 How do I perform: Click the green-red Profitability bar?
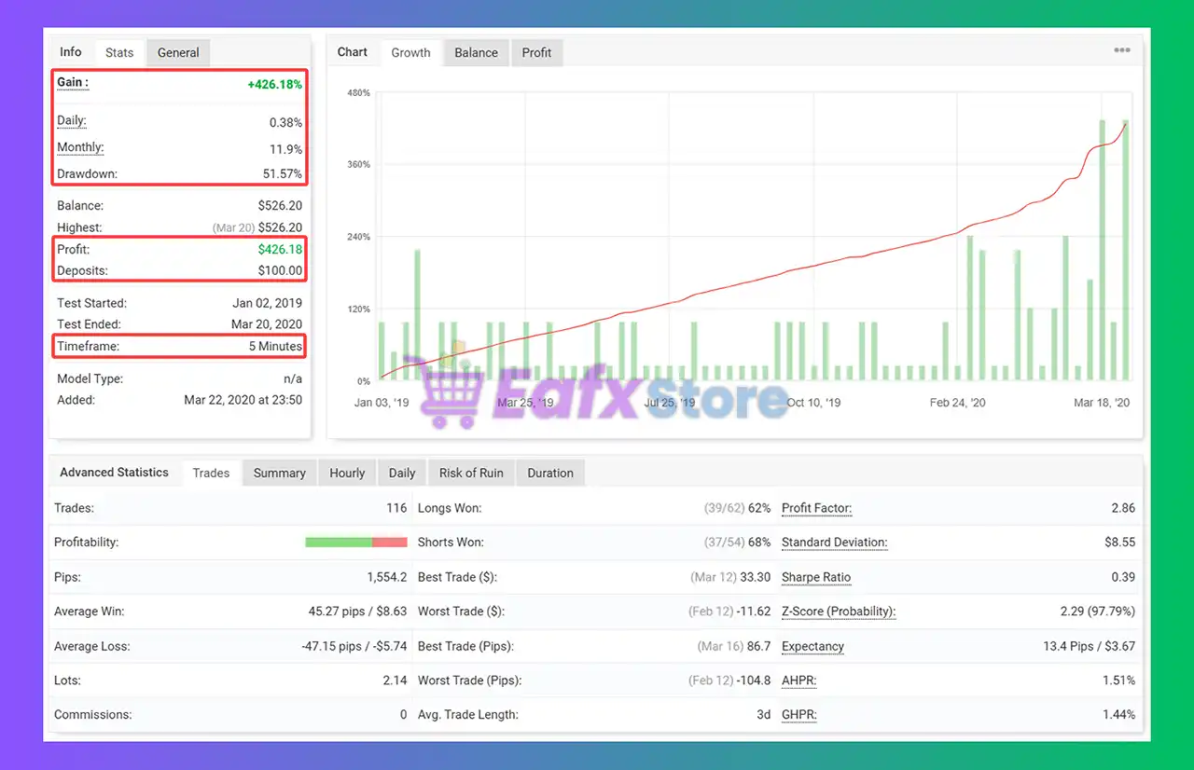[x=355, y=542]
